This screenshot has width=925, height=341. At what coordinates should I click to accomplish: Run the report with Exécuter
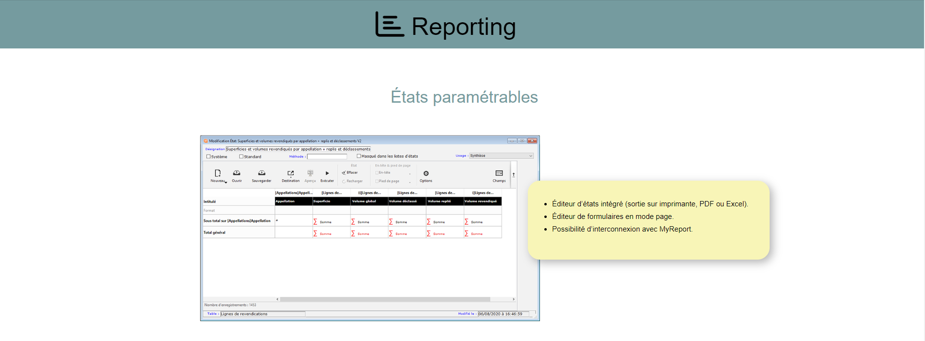[327, 173]
